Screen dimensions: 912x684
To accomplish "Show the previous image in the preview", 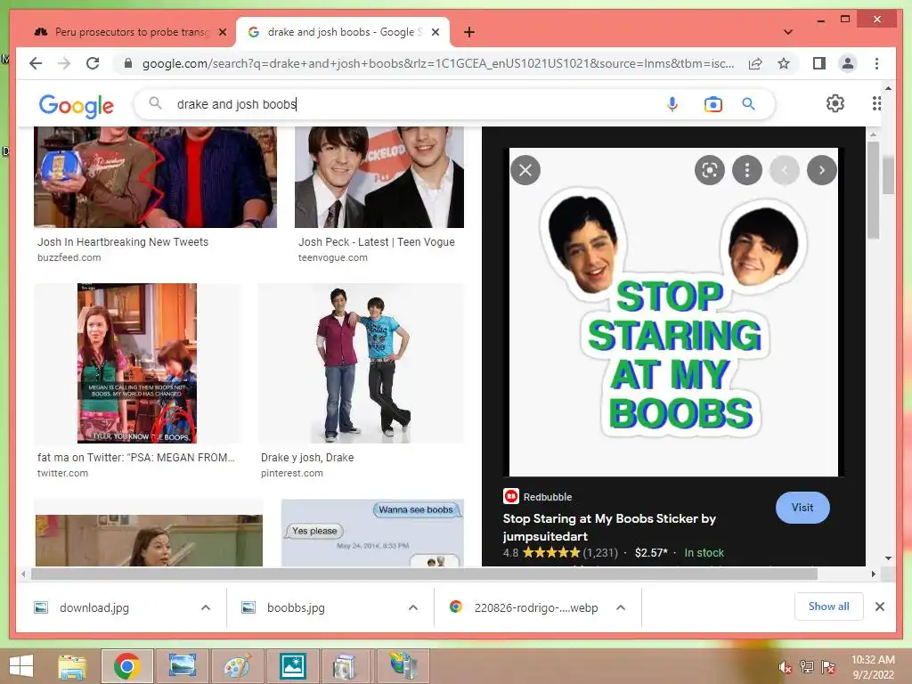I will 784,170.
